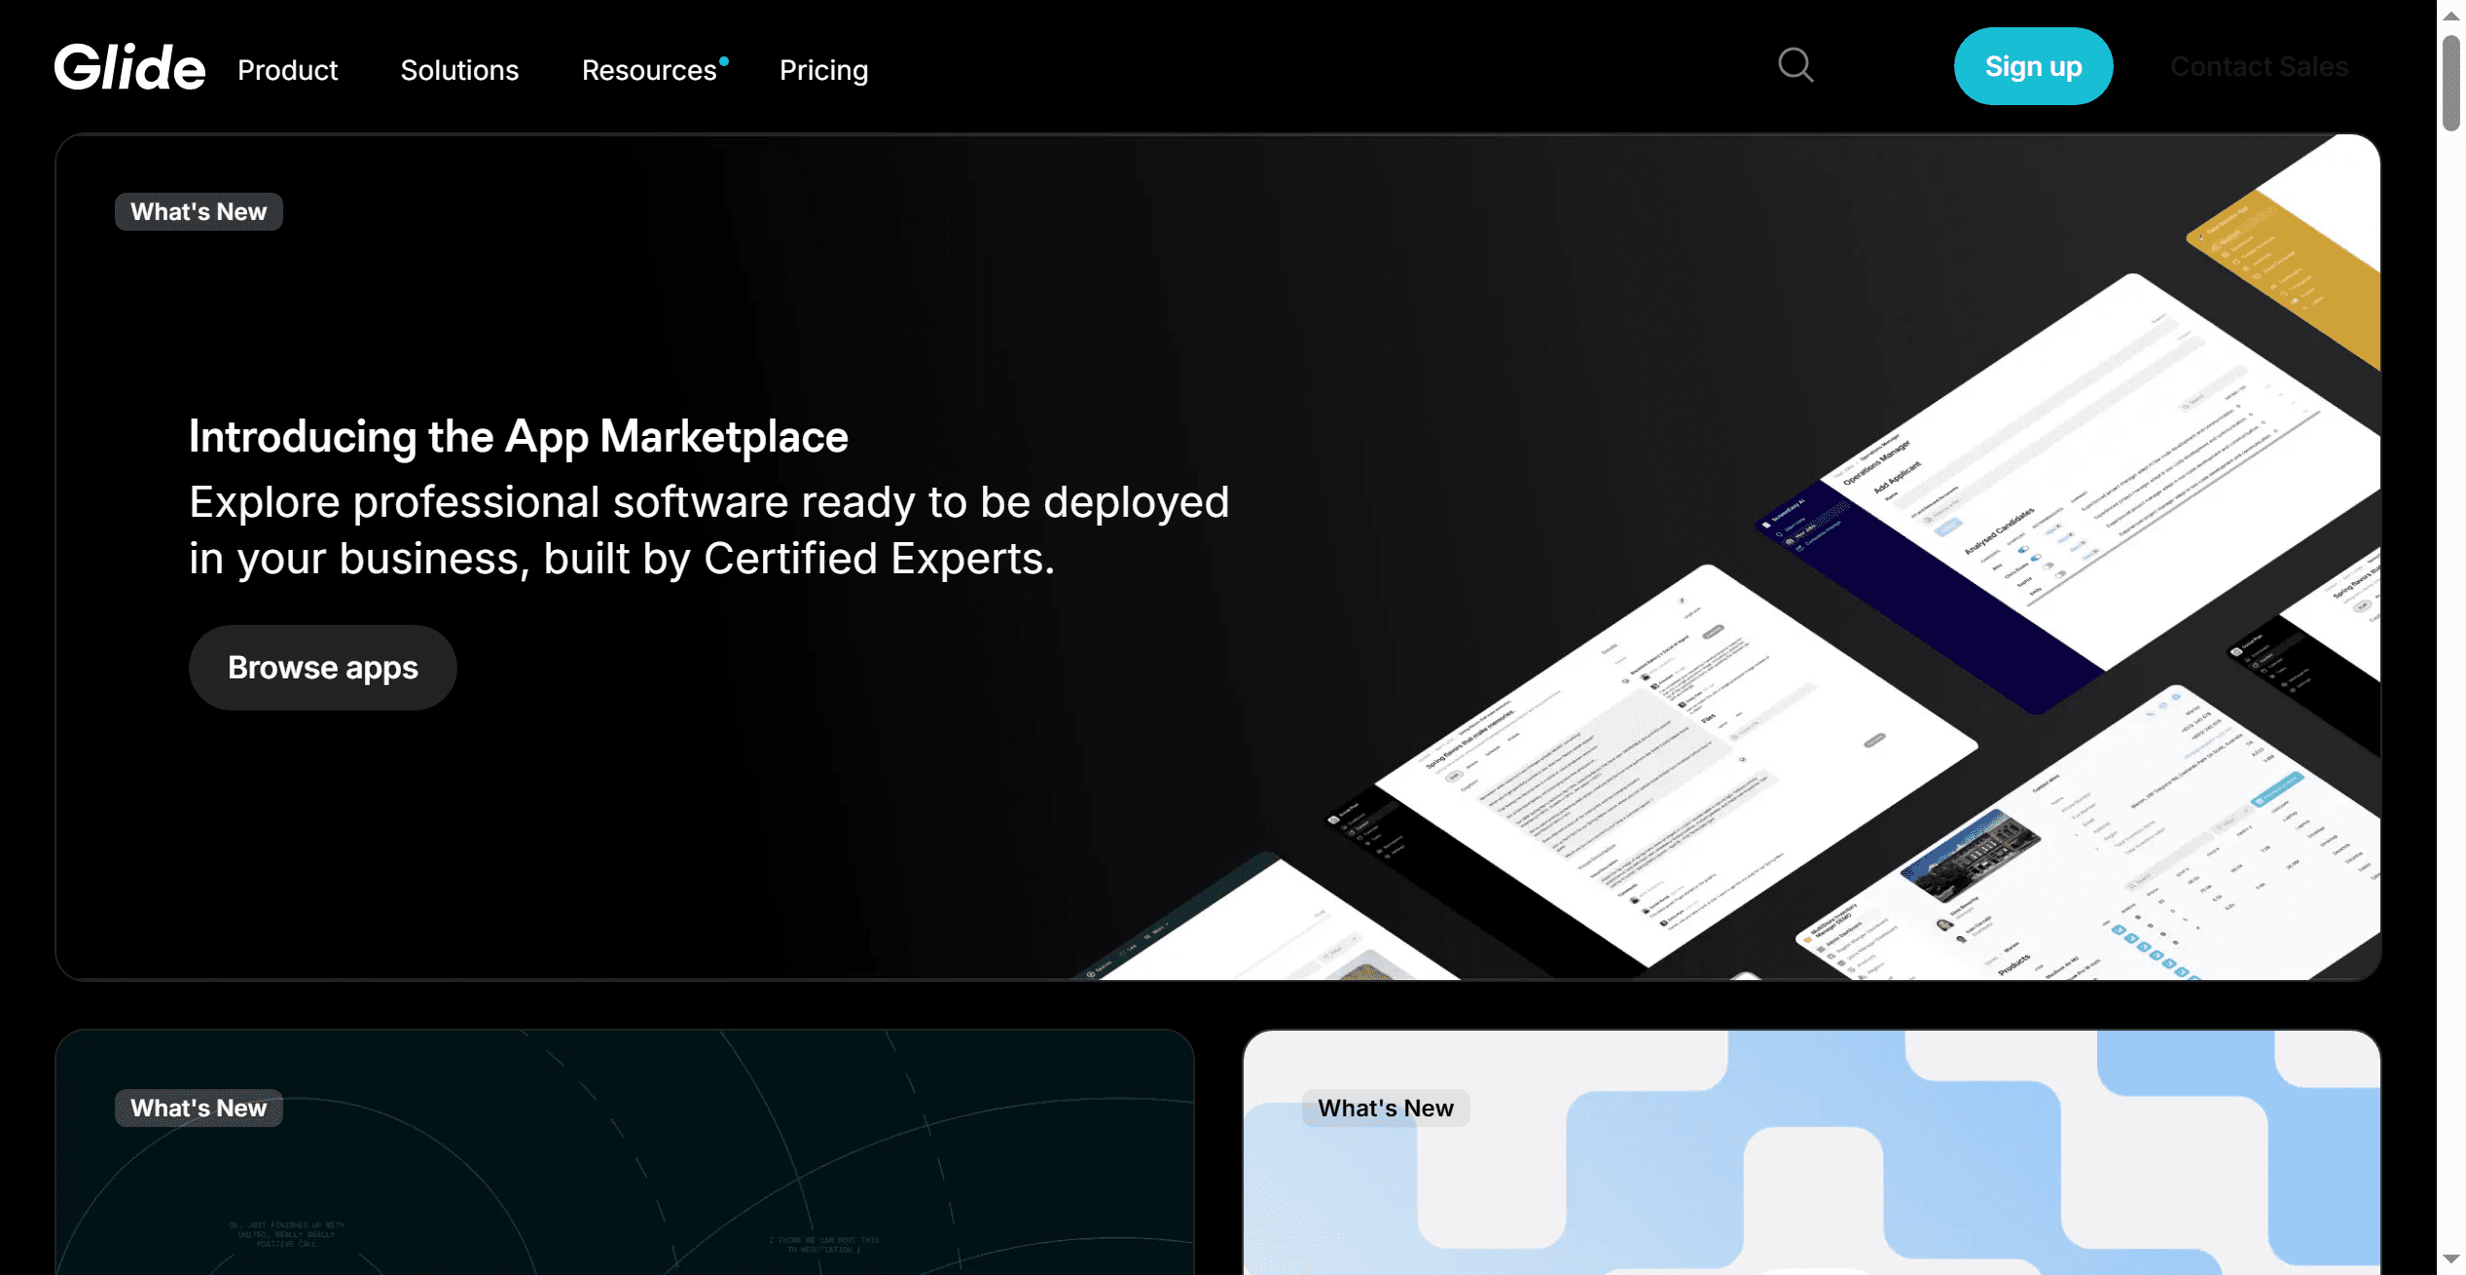Open the dark radar-pattern card
This screenshot has width=2466, height=1275.
[623, 1187]
